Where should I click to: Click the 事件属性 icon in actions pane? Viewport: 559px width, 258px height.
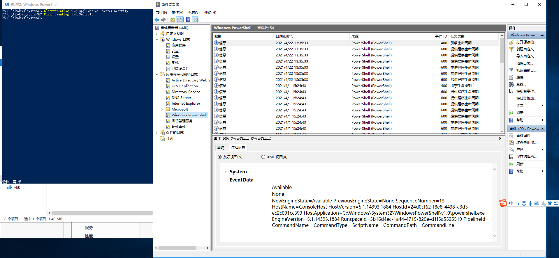[511, 136]
